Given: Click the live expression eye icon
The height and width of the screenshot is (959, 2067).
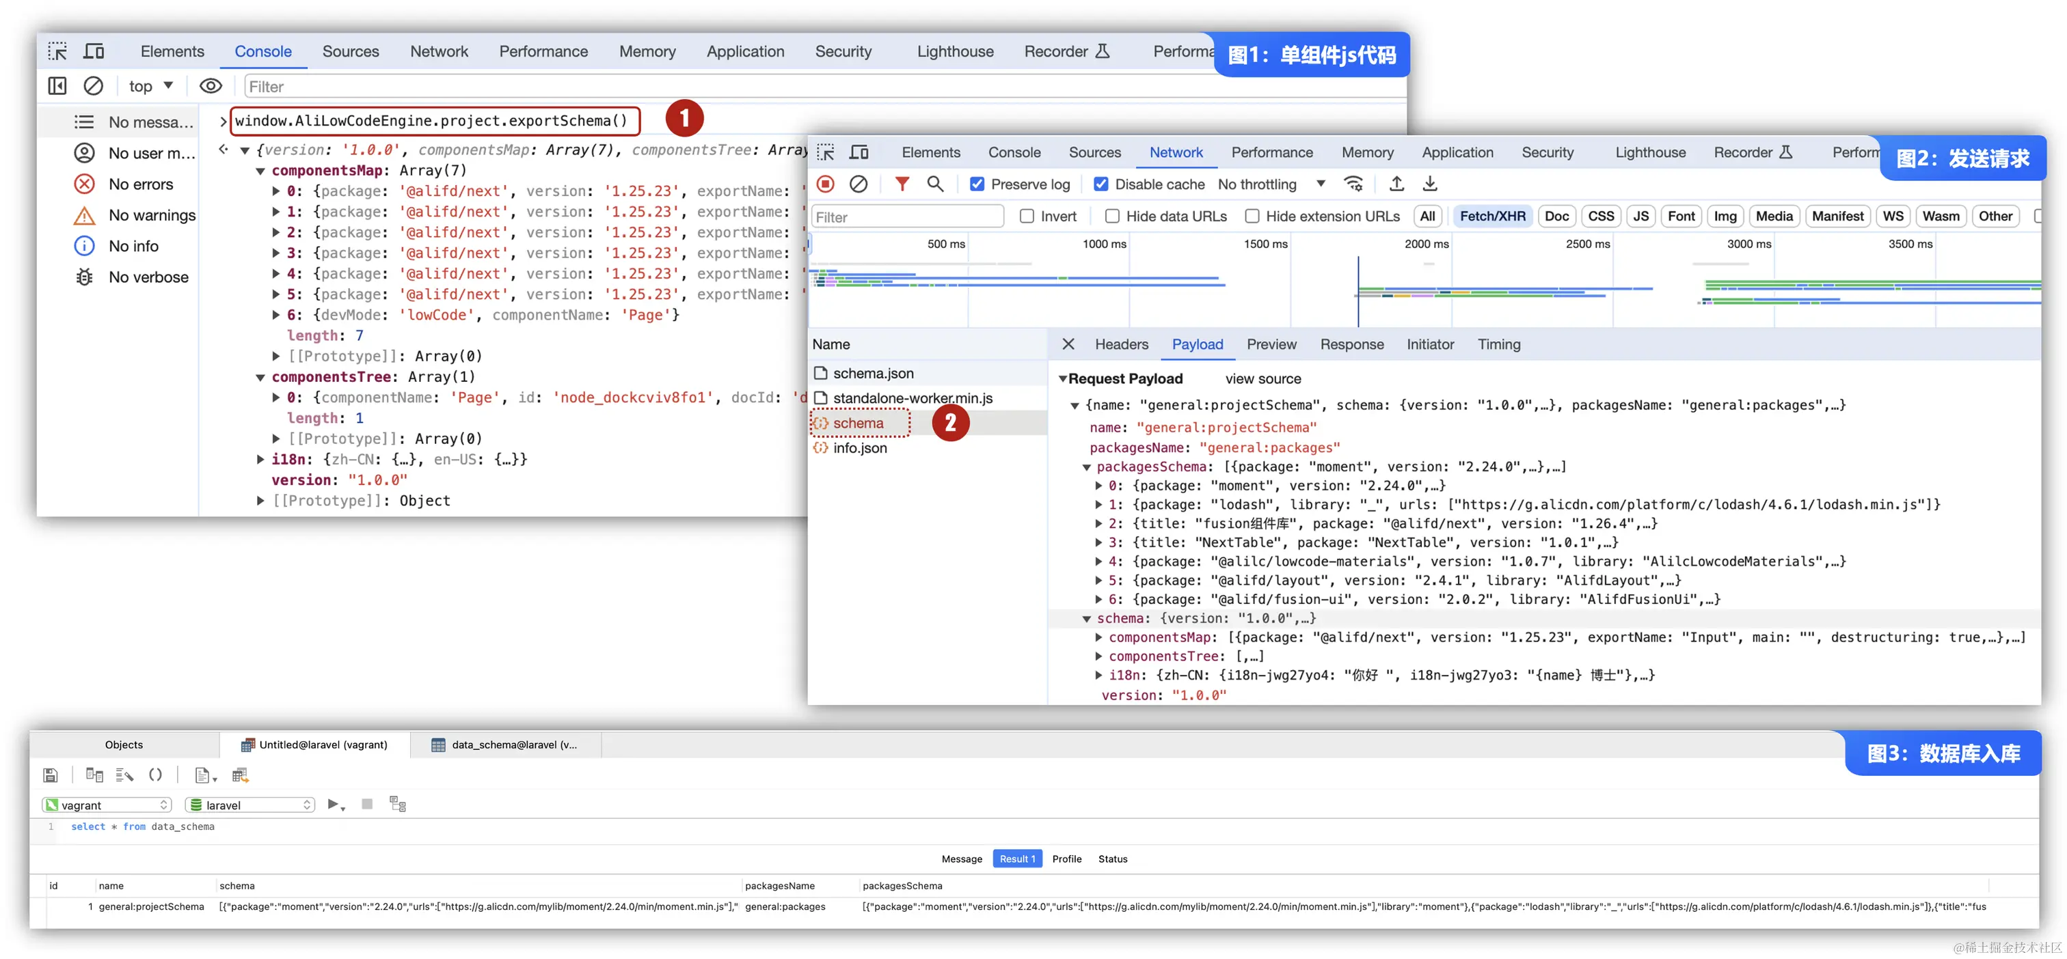Looking at the screenshot, I should click(211, 86).
